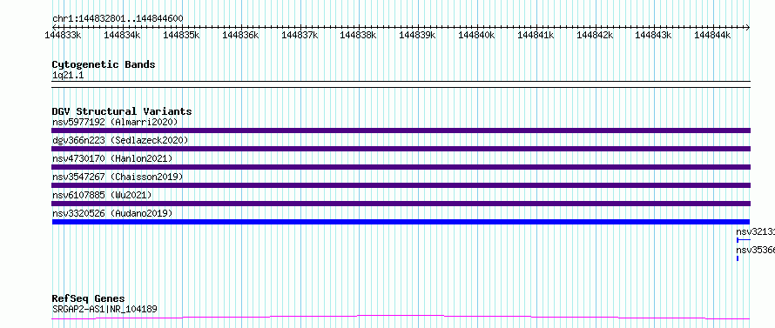Click the 144837k ruler position label

point(299,35)
